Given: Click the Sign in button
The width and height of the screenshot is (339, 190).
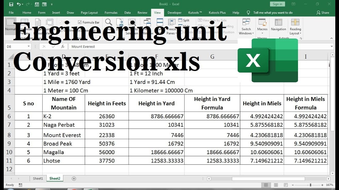Looking at the screenshot, I should (x=277, y=4).
